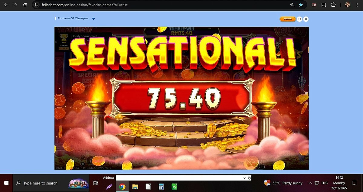Reload the page
Image resolution: width=363 pixels, height=192 pixels.
click(25, 5)
